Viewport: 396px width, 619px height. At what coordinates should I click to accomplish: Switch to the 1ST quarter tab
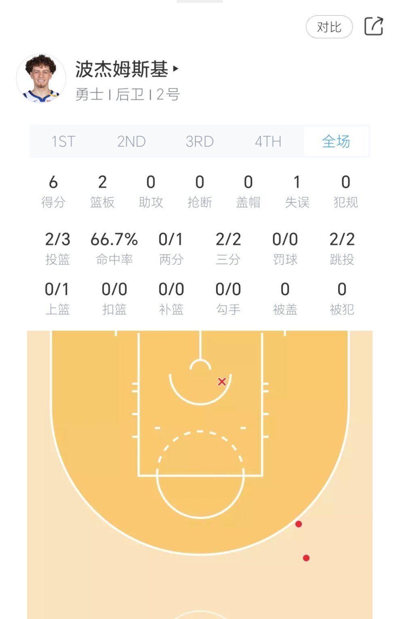click(63, 142)
